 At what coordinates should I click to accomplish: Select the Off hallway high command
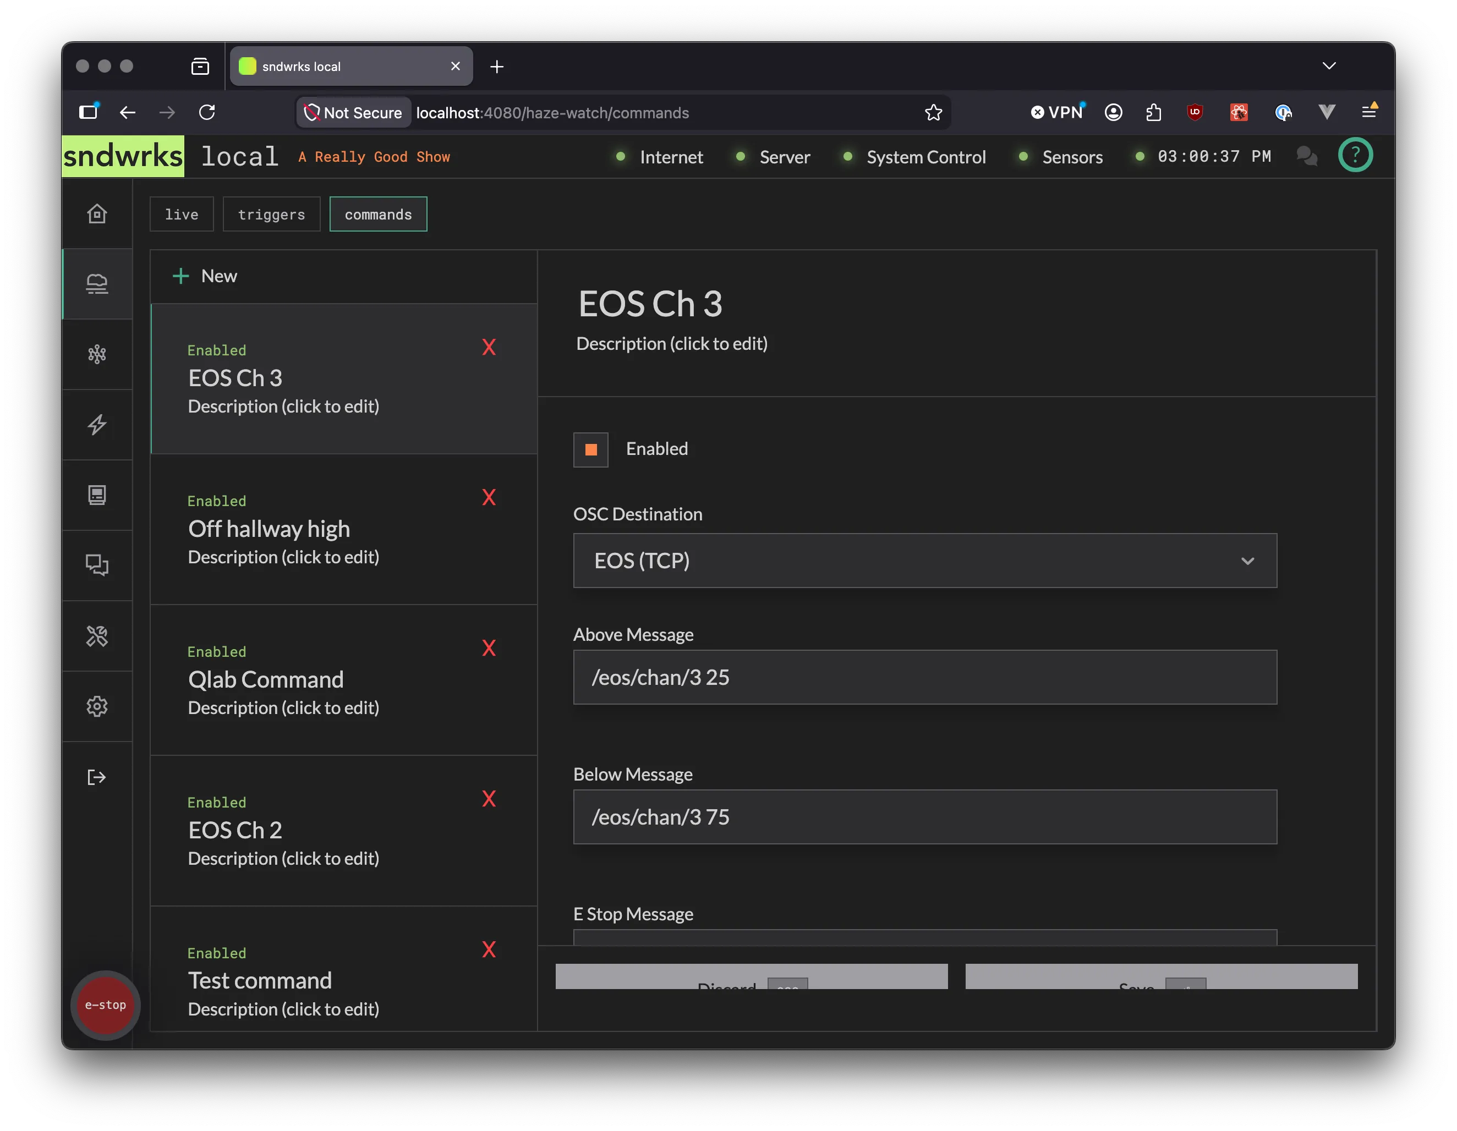pos(343,530)
